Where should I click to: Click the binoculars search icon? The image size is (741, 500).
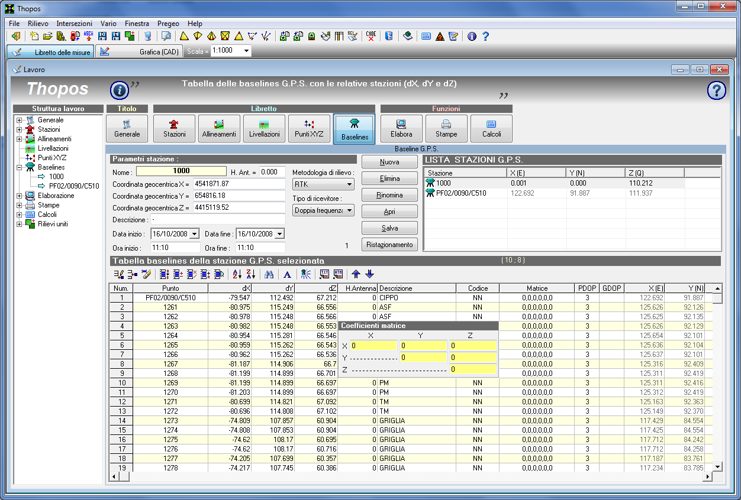tap(269, 274)
